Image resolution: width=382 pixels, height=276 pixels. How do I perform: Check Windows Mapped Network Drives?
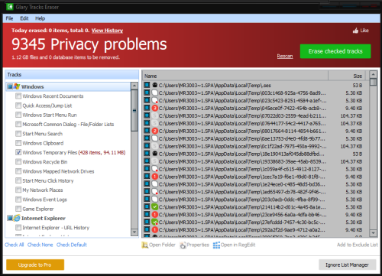click(18, 171)
